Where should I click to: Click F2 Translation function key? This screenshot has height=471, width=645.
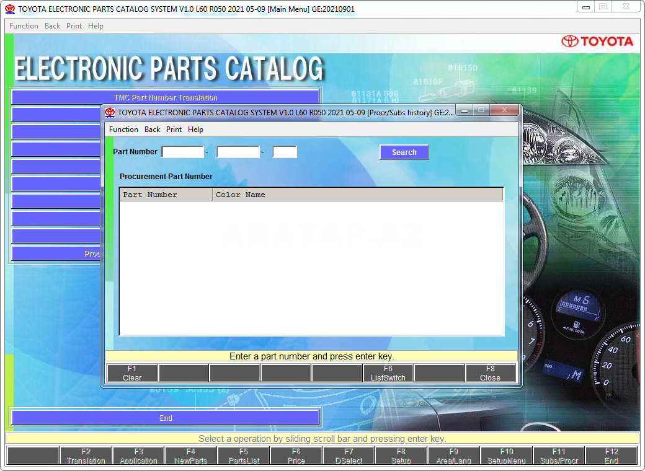click(x=86, y=456)
